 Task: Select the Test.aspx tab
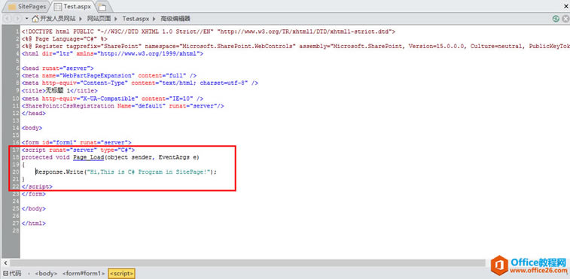click(73, 6)
